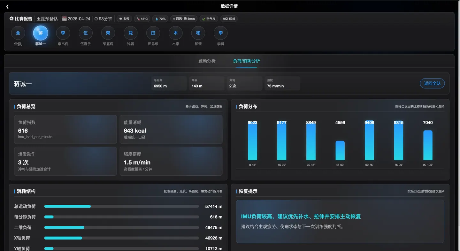This screenshot has height=251, width=460.
Task: Click the 总运动负荷 progress bar
Action: click(x=121, y=207)
